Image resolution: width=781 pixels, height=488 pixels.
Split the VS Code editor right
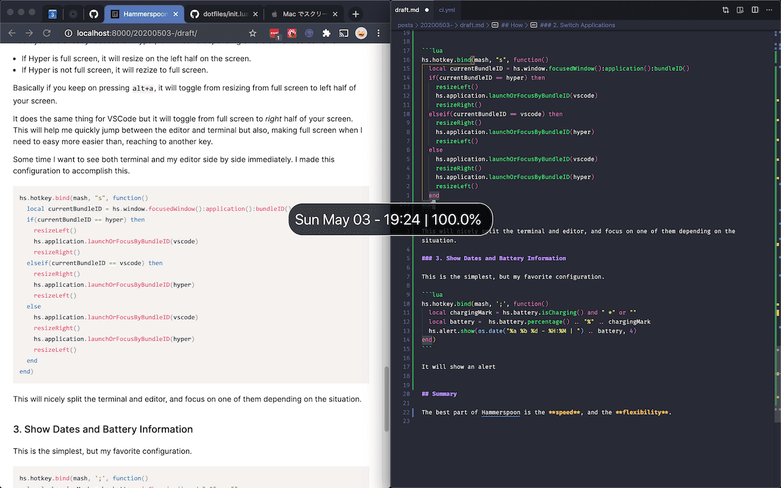[755, 10]
